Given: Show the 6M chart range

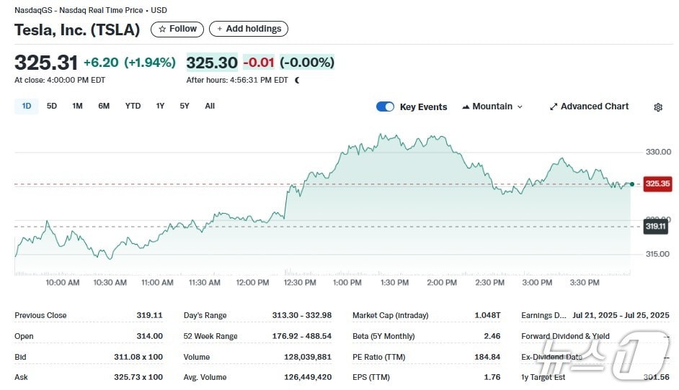Looking at the screenshot, I should pos(104,106).
